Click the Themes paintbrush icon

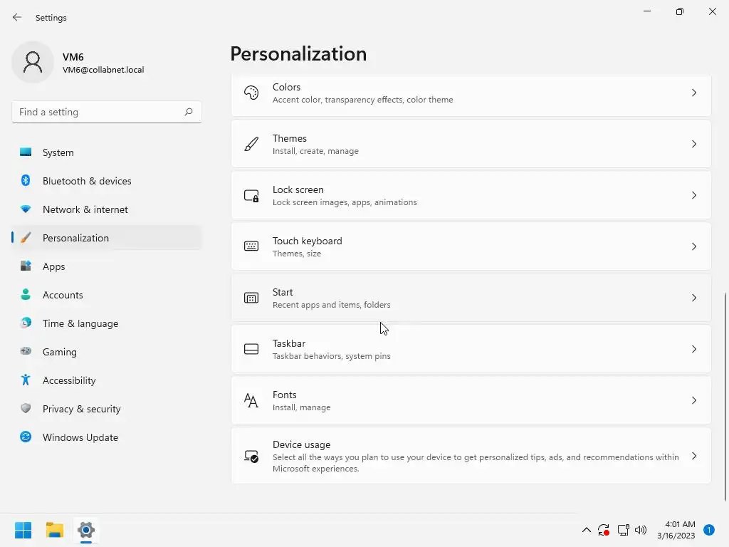point(251,144)
